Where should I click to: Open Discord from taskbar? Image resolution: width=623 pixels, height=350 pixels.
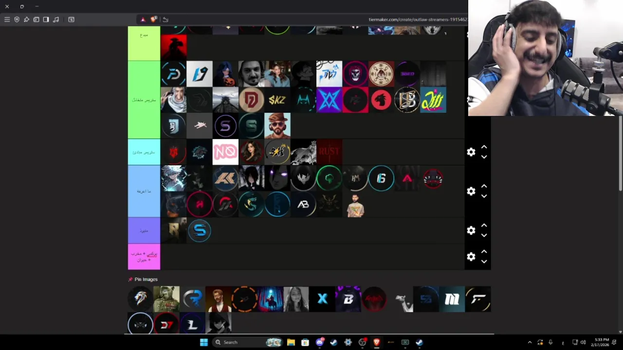click(320, 342)
